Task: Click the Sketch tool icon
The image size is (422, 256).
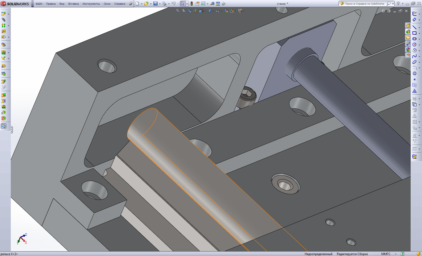Action: (414, 14)
